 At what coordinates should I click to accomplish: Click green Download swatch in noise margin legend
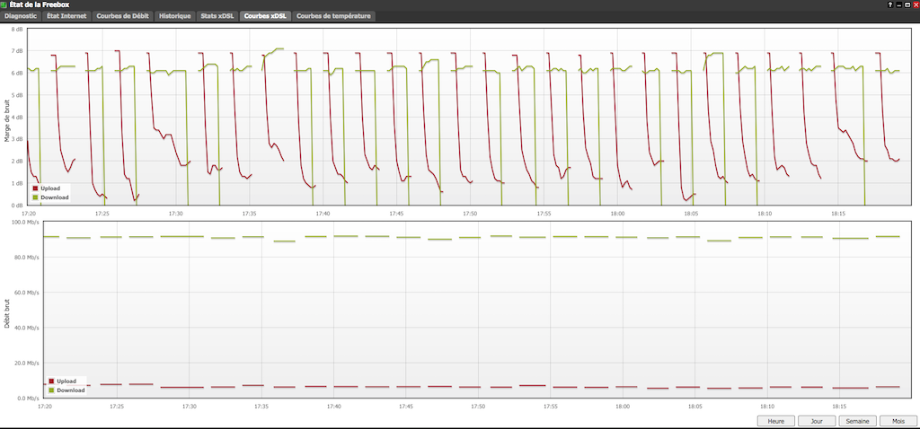[35, 197]
